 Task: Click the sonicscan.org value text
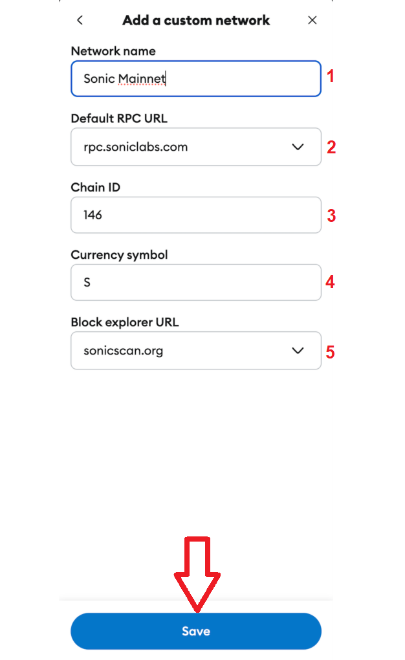tap(123, 351)
